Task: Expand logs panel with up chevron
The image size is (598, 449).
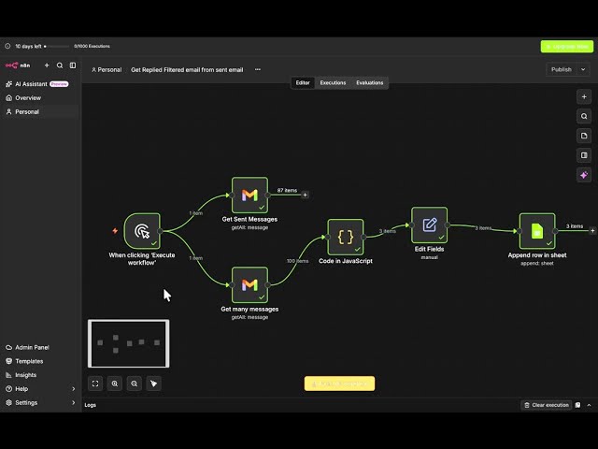Action: 590,405
